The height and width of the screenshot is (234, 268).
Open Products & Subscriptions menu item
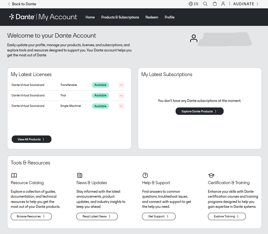120,17
